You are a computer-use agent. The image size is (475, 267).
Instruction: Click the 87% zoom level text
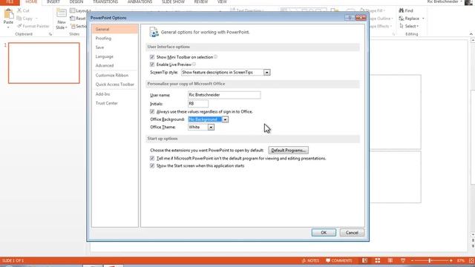pos(461,260)
